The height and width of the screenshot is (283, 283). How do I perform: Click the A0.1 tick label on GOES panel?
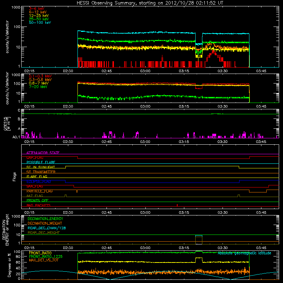tap(16, 137)
